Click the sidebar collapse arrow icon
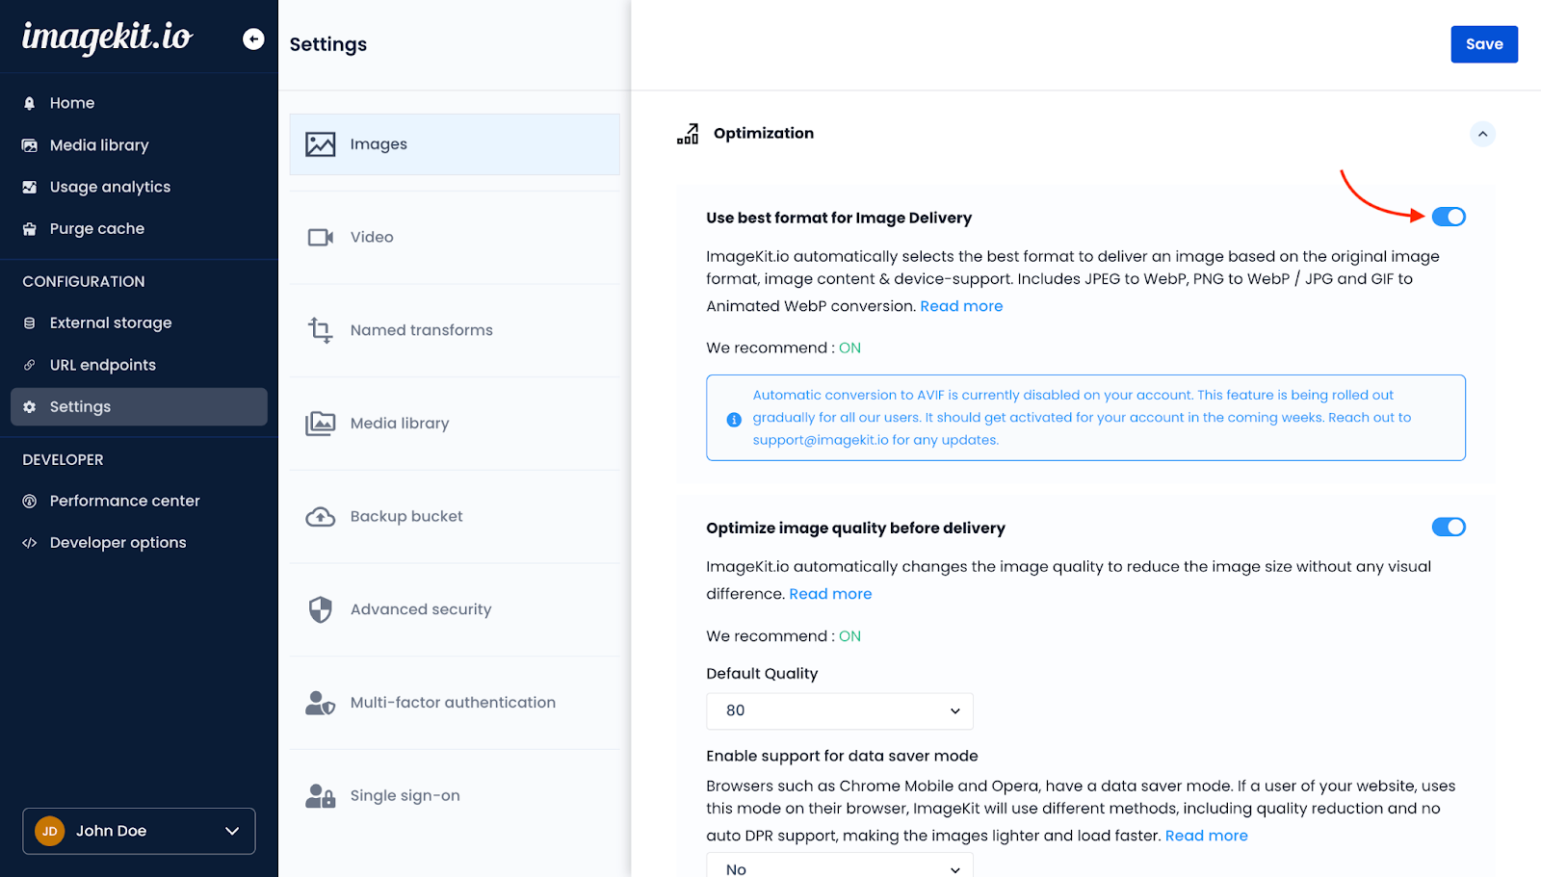 (253, 39)
